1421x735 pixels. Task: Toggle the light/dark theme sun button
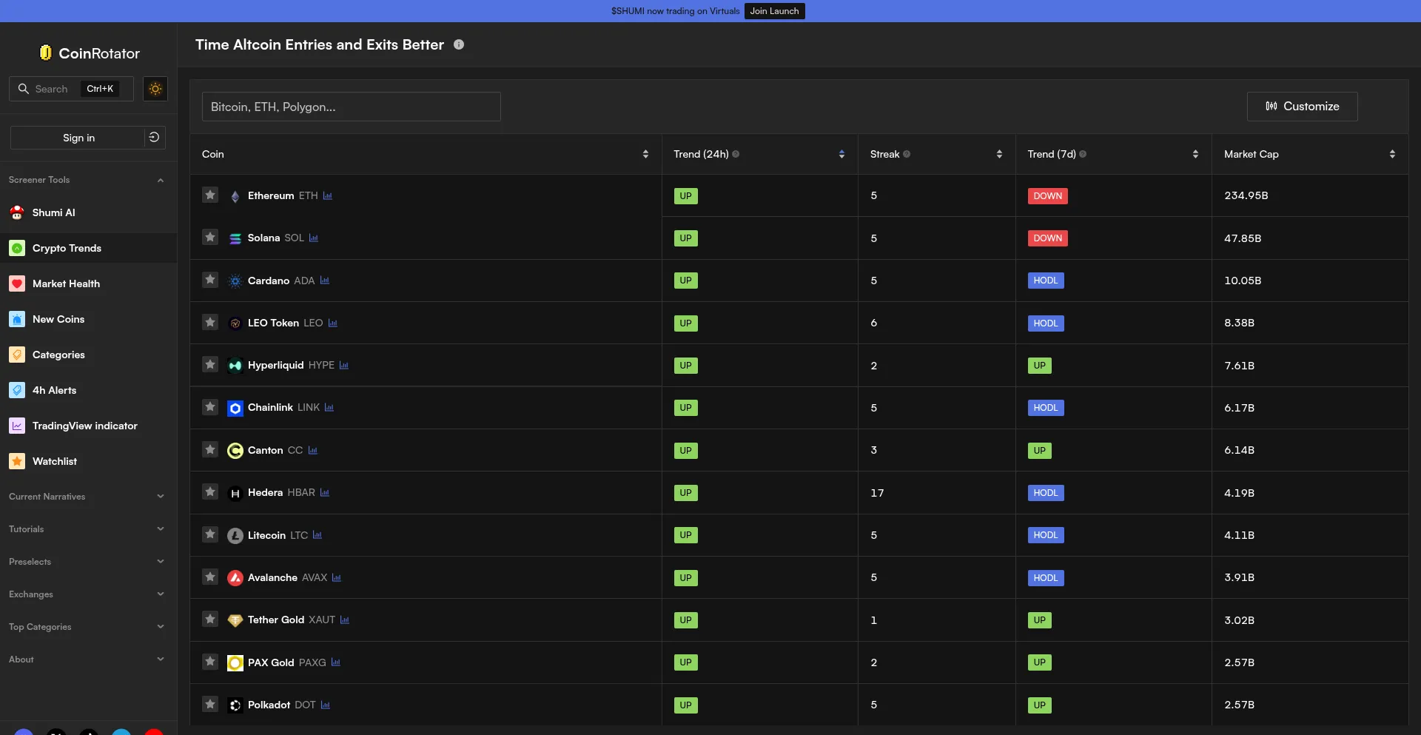155,89
